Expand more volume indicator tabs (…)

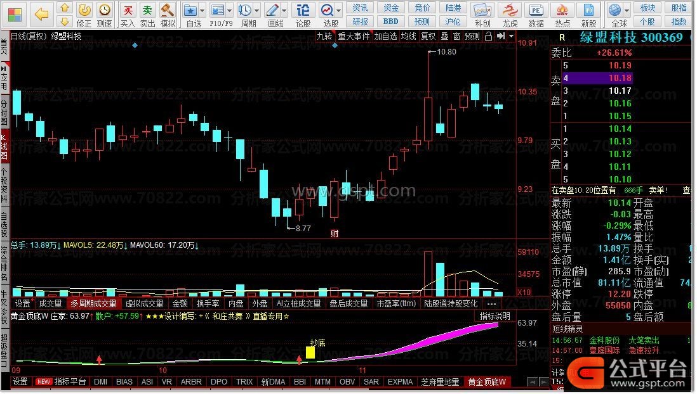point(491,303)
